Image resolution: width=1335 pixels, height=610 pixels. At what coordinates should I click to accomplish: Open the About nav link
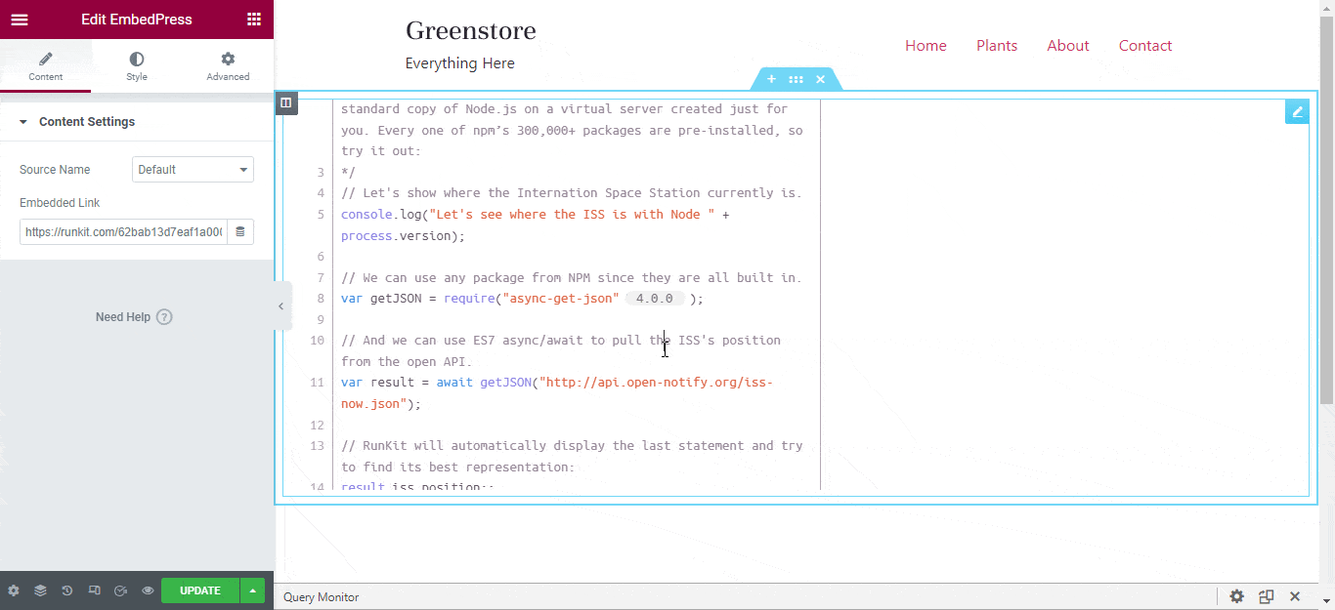[1068, 46]
